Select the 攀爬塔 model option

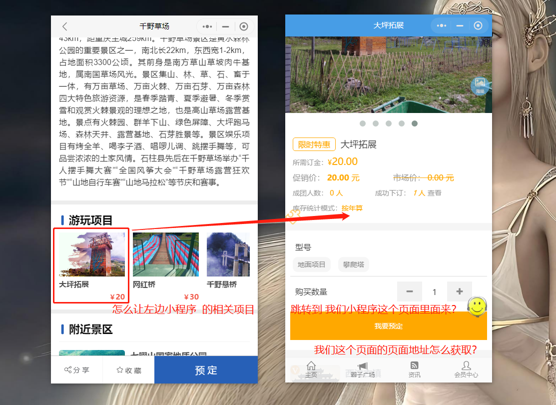click(x=353, y=264)
